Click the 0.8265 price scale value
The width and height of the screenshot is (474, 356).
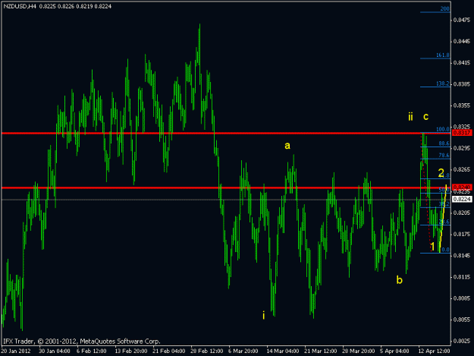(462, 170)
